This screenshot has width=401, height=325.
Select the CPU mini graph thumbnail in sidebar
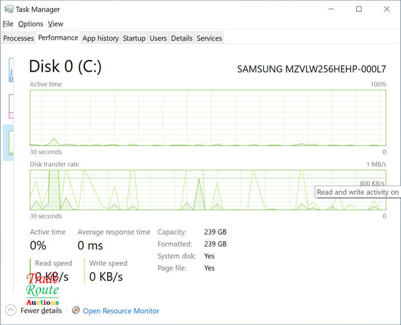11,70
